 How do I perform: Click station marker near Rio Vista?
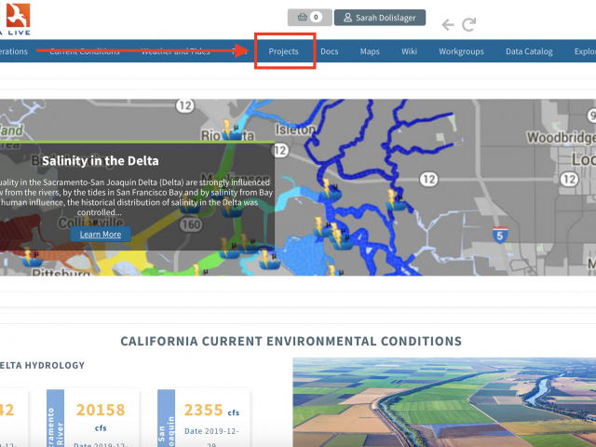click(x=232, y=130)
